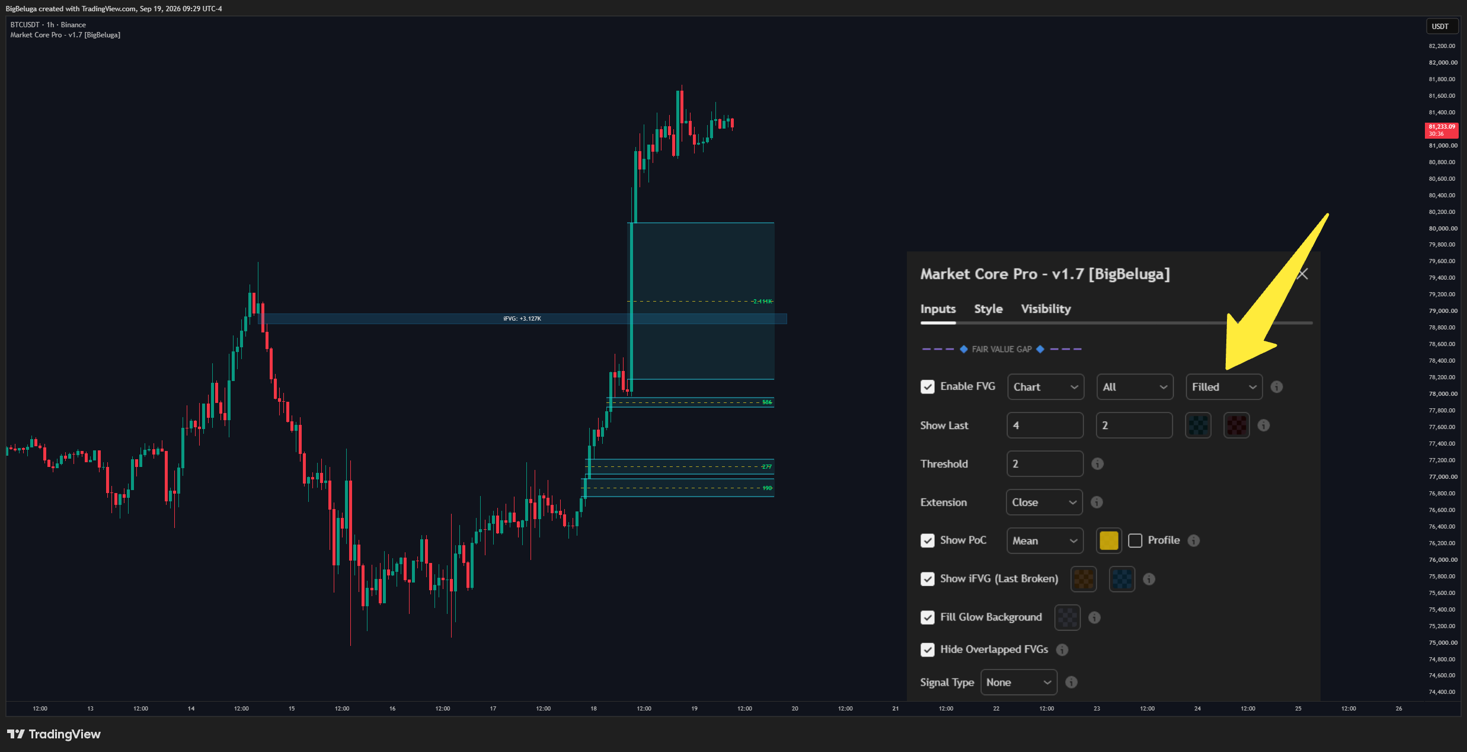Click info icon for Hide Overlapped FVGs
The height and width of the screenshot is (752, 1467).
pos(1062,649)
